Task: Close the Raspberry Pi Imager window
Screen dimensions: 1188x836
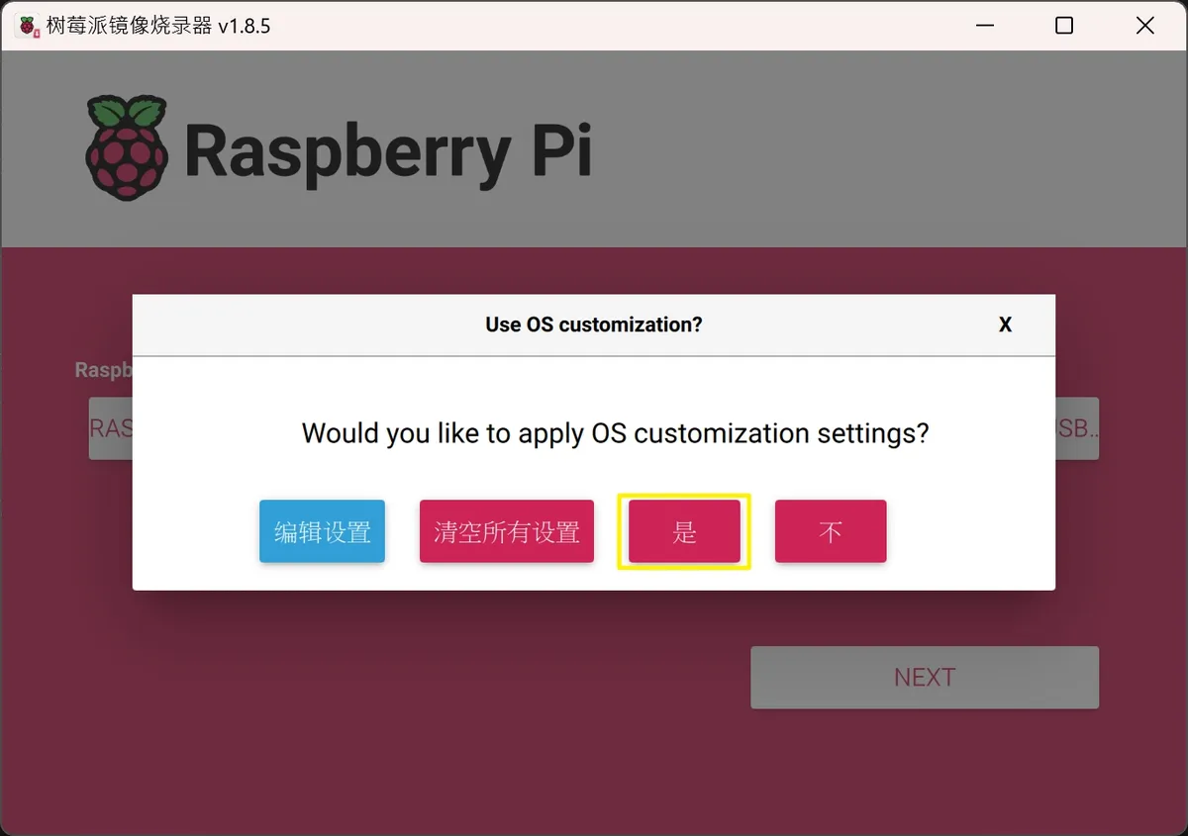Action: pyautogui.click(x=1145, y=26)
